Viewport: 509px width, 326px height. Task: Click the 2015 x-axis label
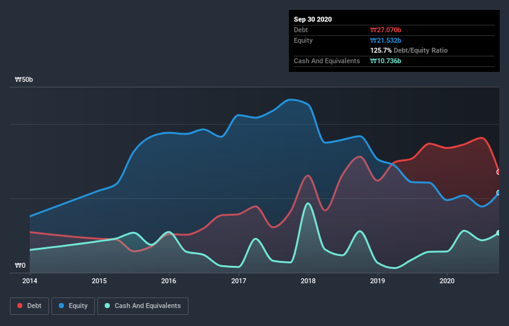coord(99,281)
